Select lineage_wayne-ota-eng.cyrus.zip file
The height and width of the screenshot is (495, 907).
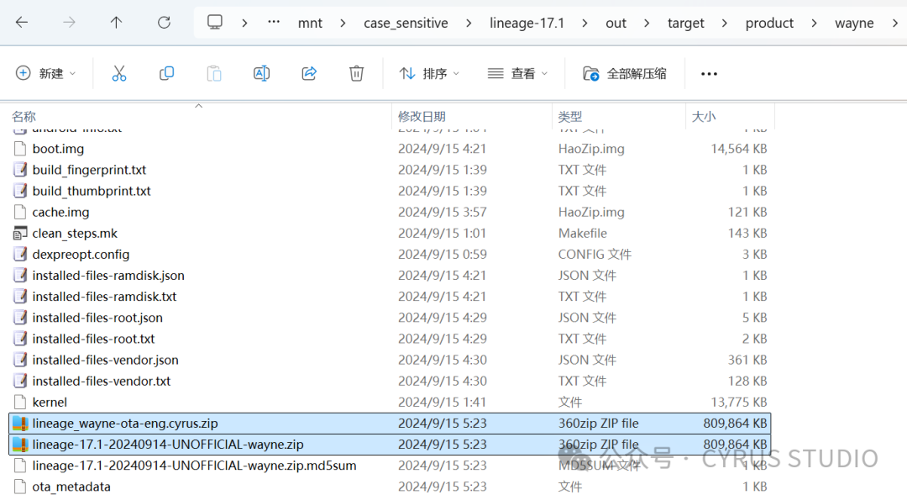tap(125, 424)
